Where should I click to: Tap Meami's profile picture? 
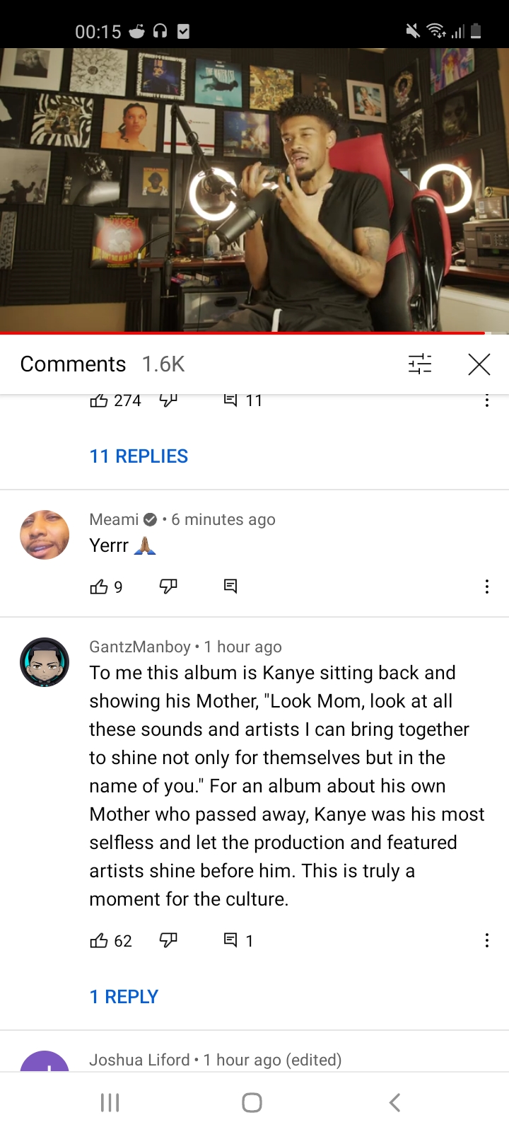tap(44, 534)
